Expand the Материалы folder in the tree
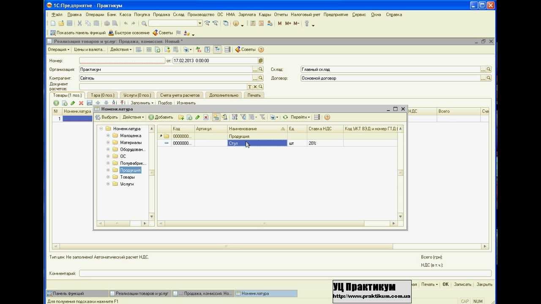 pyautogui.click(x=108, y=142)
